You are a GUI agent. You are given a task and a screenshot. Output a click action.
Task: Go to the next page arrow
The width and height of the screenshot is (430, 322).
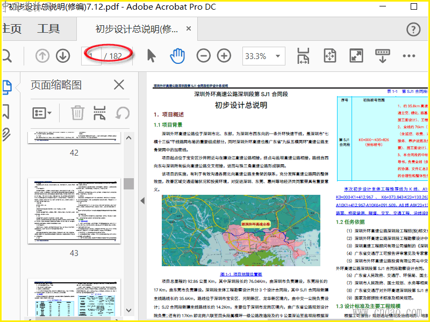pos(63,56)
